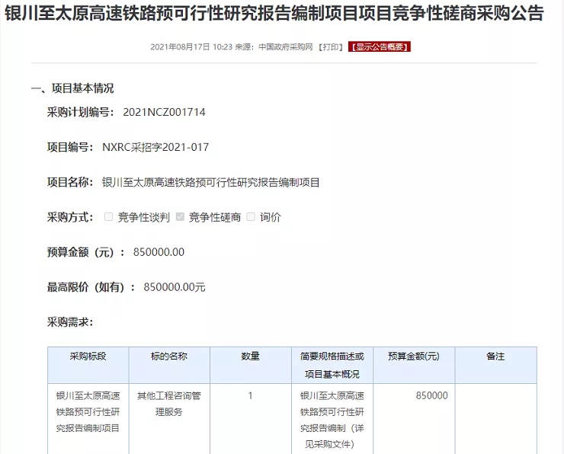
Task: Select the 数量 column header
Action: point(250,356)
